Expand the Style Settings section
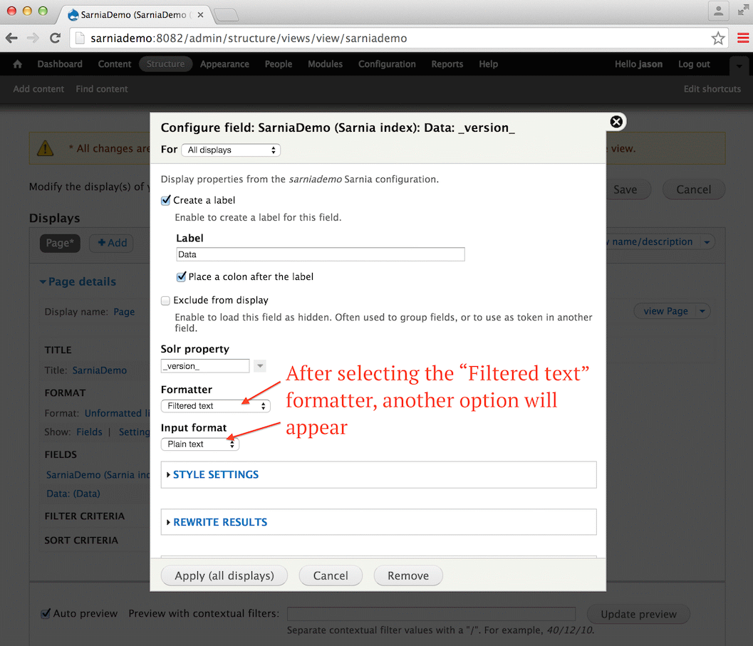Viewport: 753px width, 646px height. 215,474
